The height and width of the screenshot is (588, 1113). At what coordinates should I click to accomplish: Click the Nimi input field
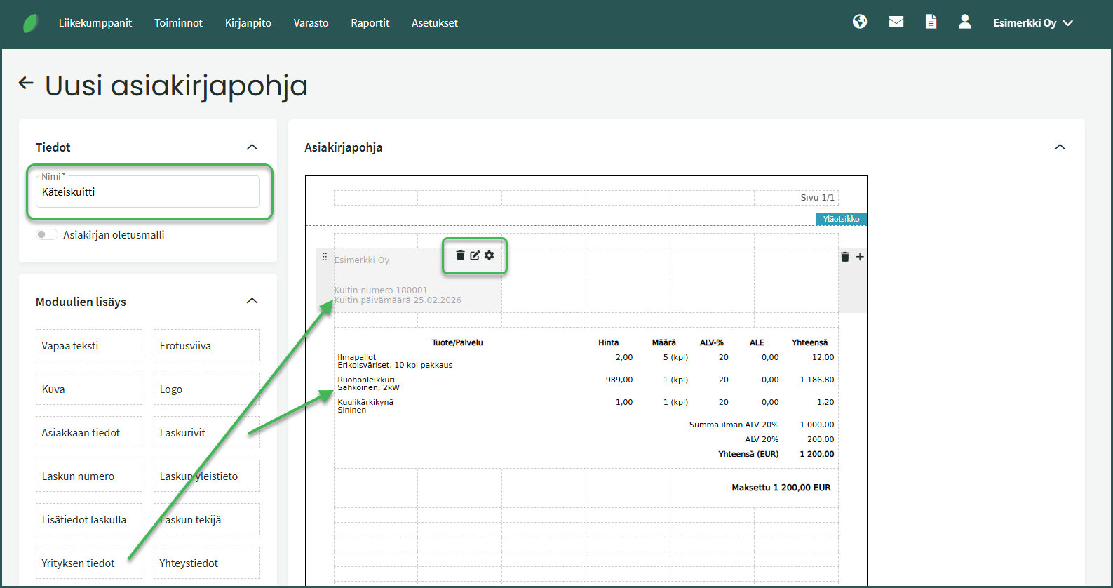(147, 192)
